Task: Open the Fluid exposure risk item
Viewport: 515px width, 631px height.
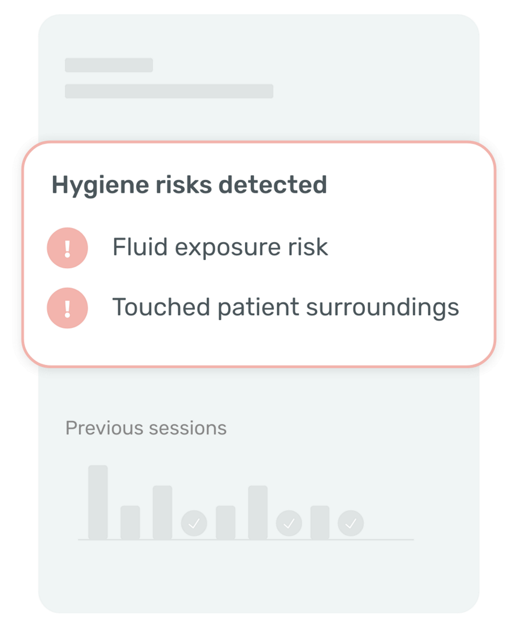Action: [220, 247]
